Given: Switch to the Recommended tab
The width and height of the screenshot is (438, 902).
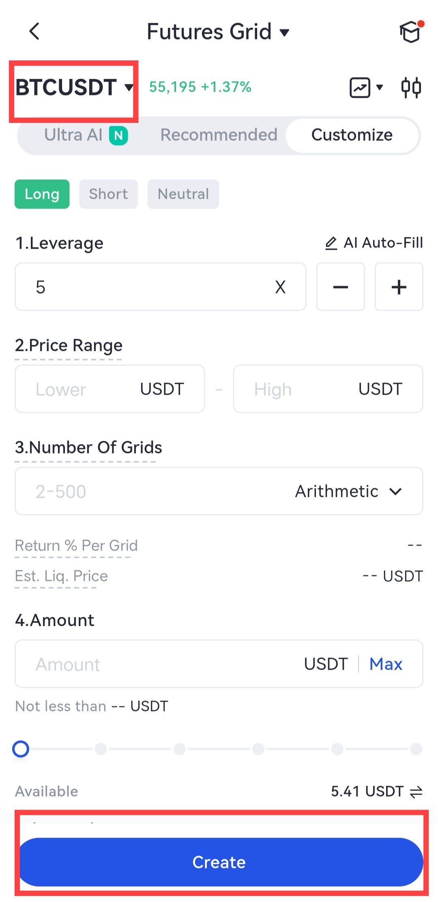Looking at the screenshot, I should coord(219,135).
